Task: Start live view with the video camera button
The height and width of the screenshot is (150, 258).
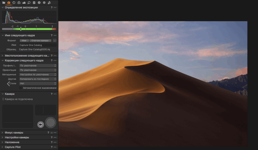Action: pos(41,124)
